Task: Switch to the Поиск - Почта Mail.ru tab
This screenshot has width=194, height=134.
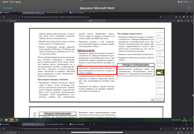Action: coord(78,13)
